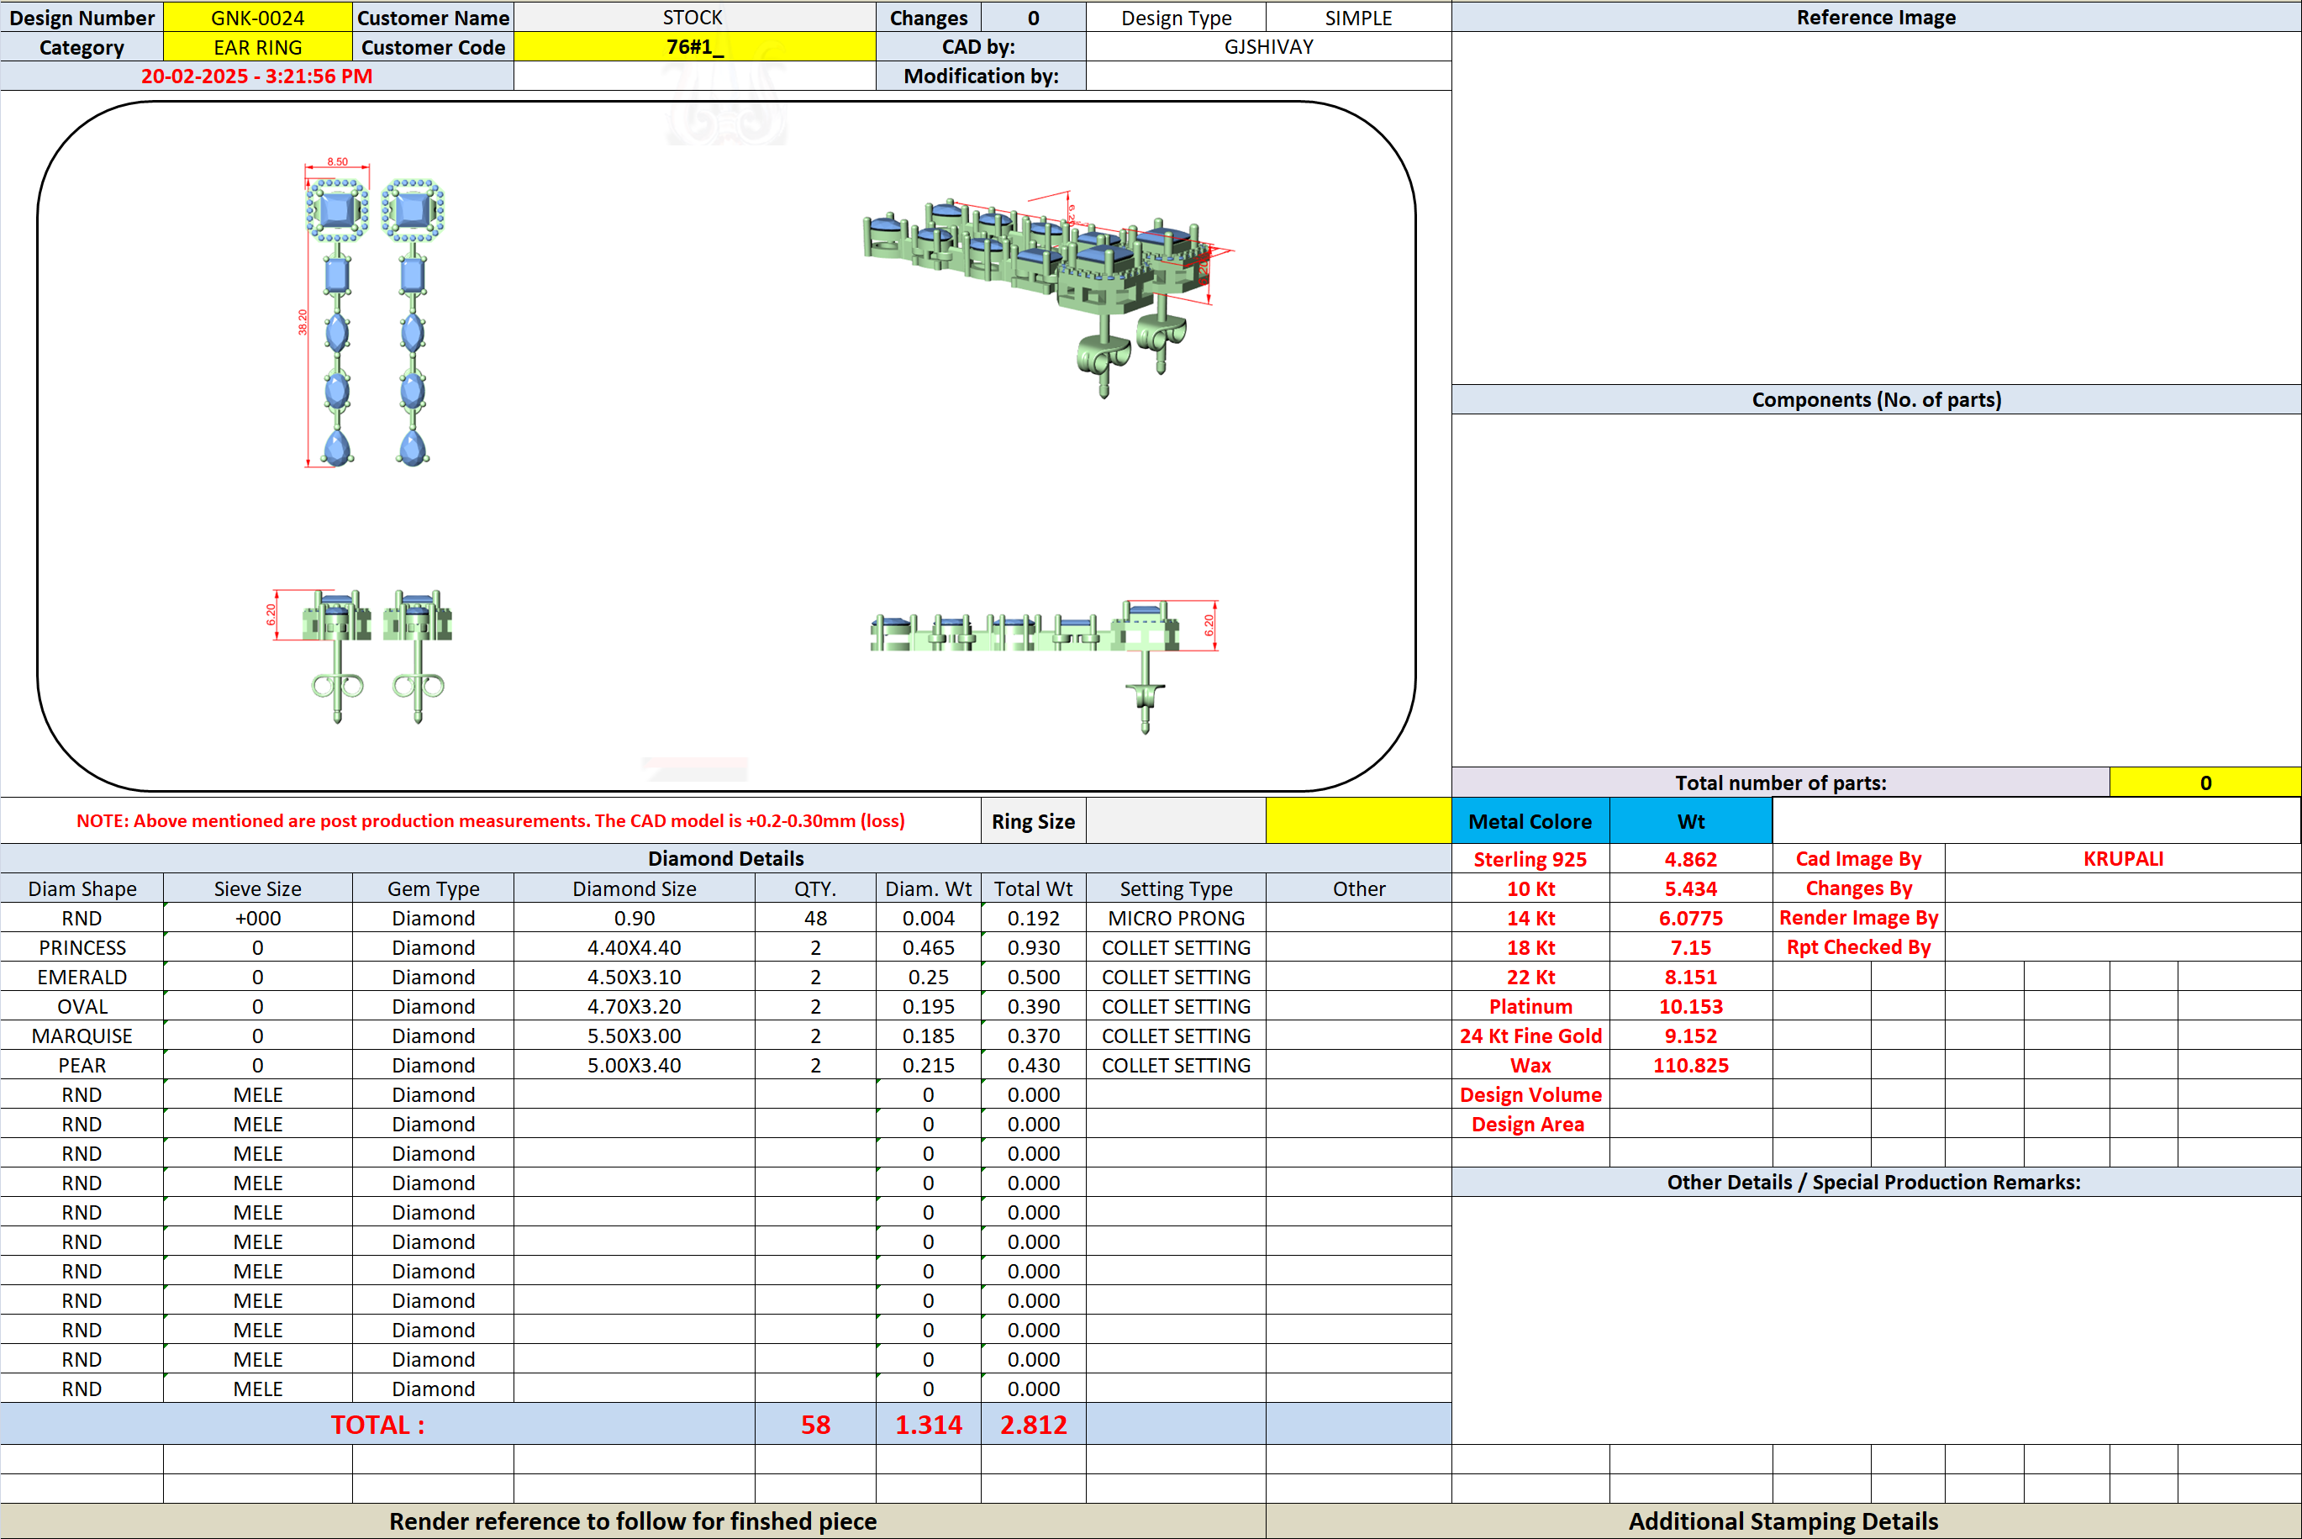Click the 14 Kt weight 6.0775
2302x1539 pixels.
(1691, 918)
